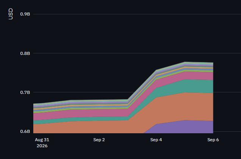This screenshot has width=241, height=159.
Task: Click the 0.6B y-axis label
Action: point(25,131)
